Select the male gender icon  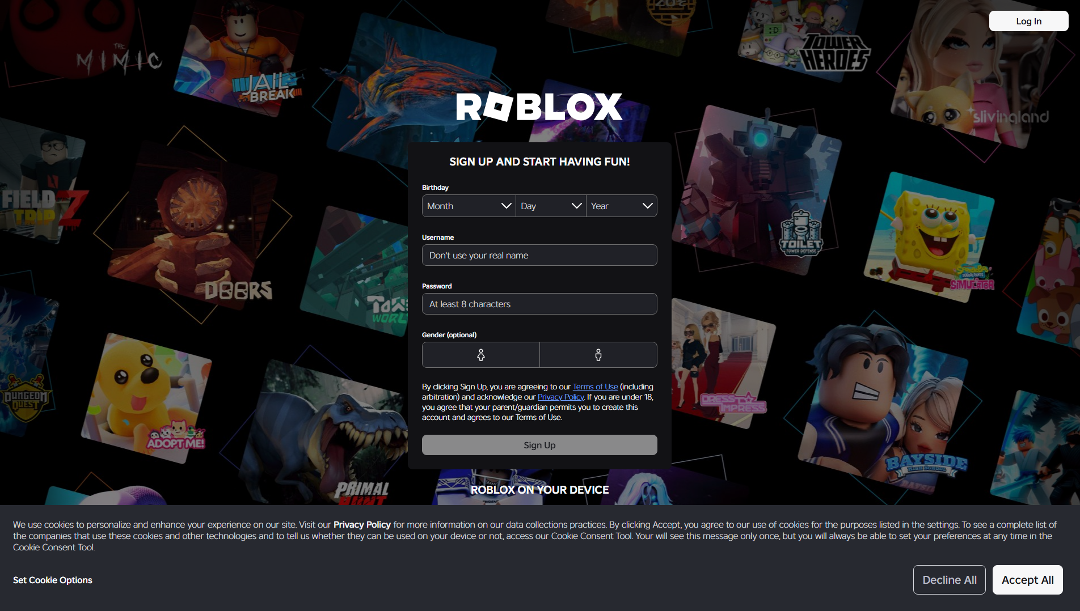(598, 355)
